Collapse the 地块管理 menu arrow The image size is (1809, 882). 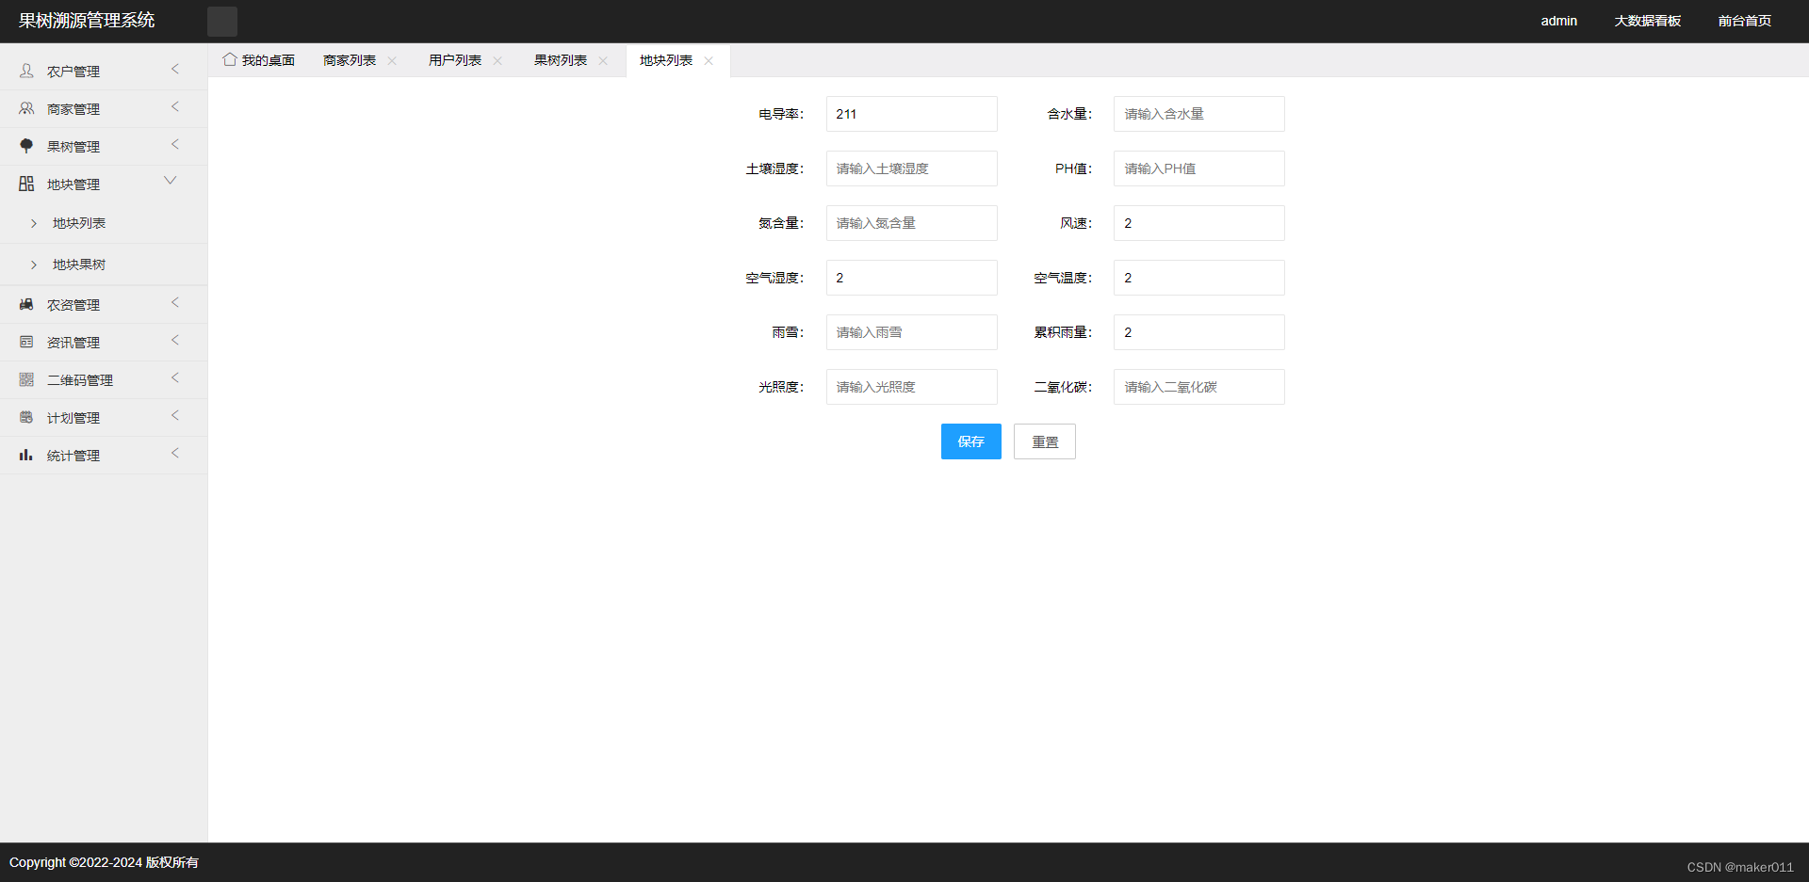pos(171,181)
